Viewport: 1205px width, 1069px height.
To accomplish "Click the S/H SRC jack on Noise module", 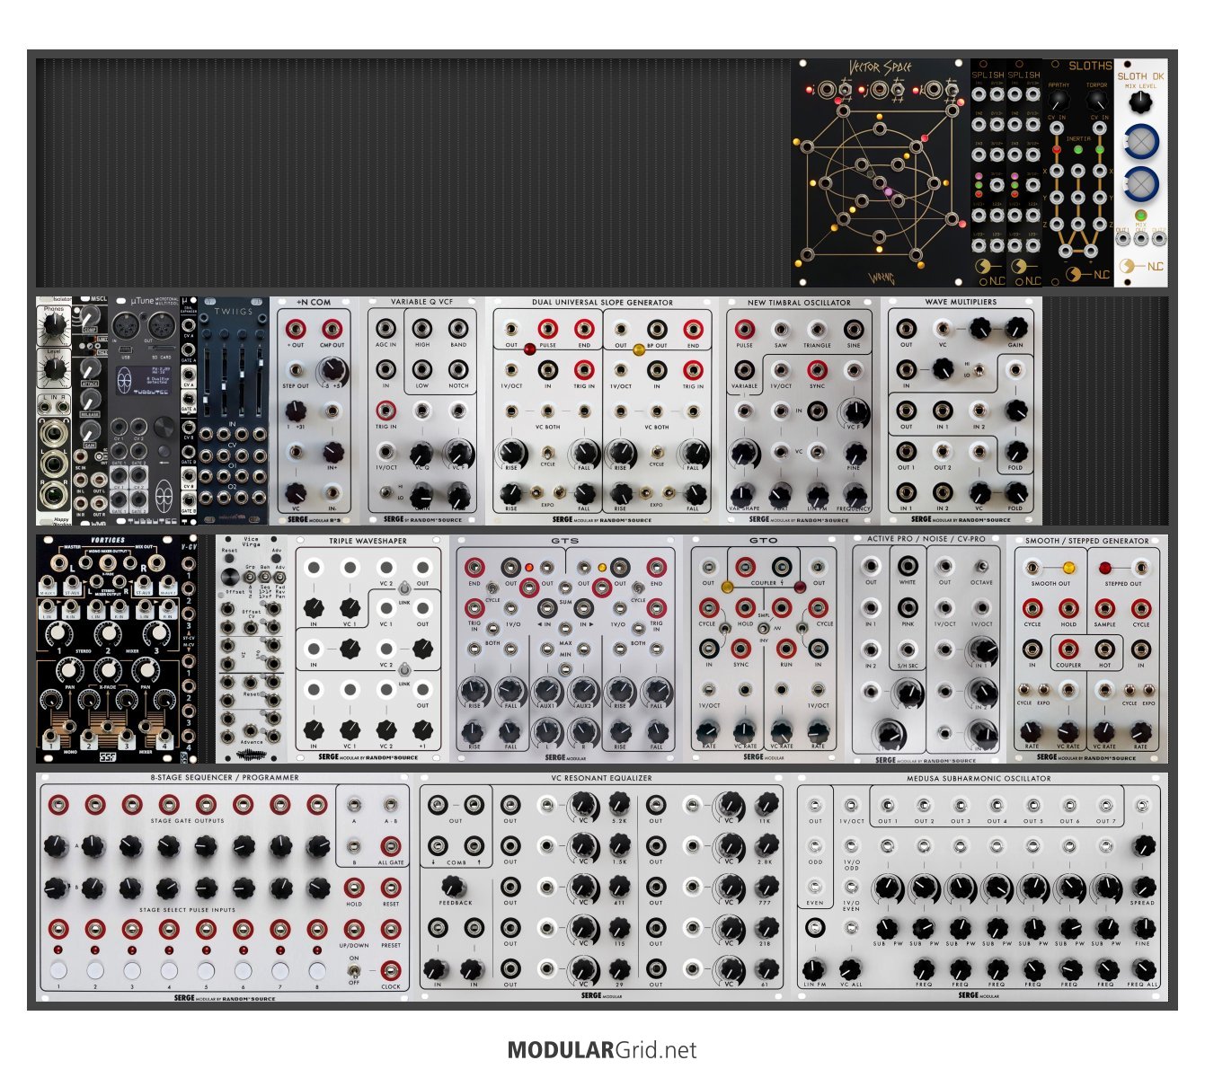I will (x=908, y=649).
